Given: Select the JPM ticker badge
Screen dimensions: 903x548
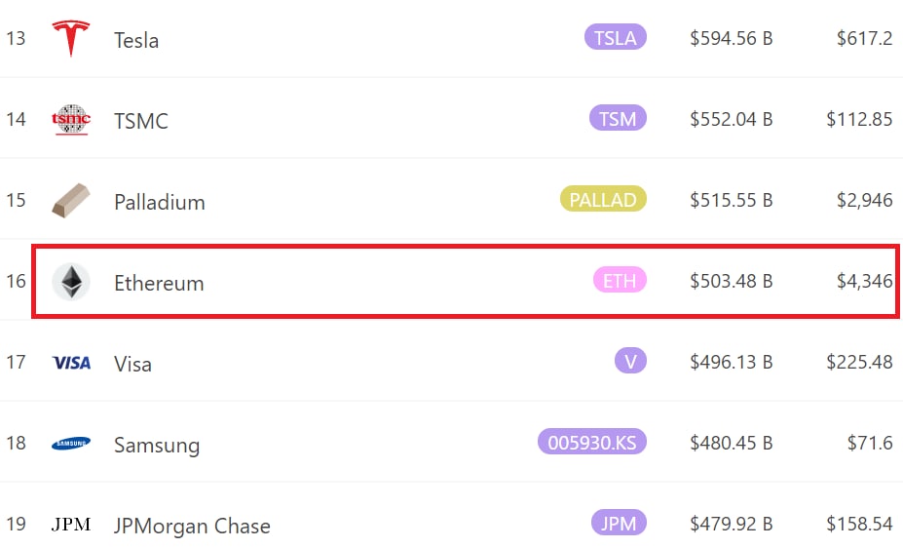Looking at the screenshot, I should tap(619, 524).
